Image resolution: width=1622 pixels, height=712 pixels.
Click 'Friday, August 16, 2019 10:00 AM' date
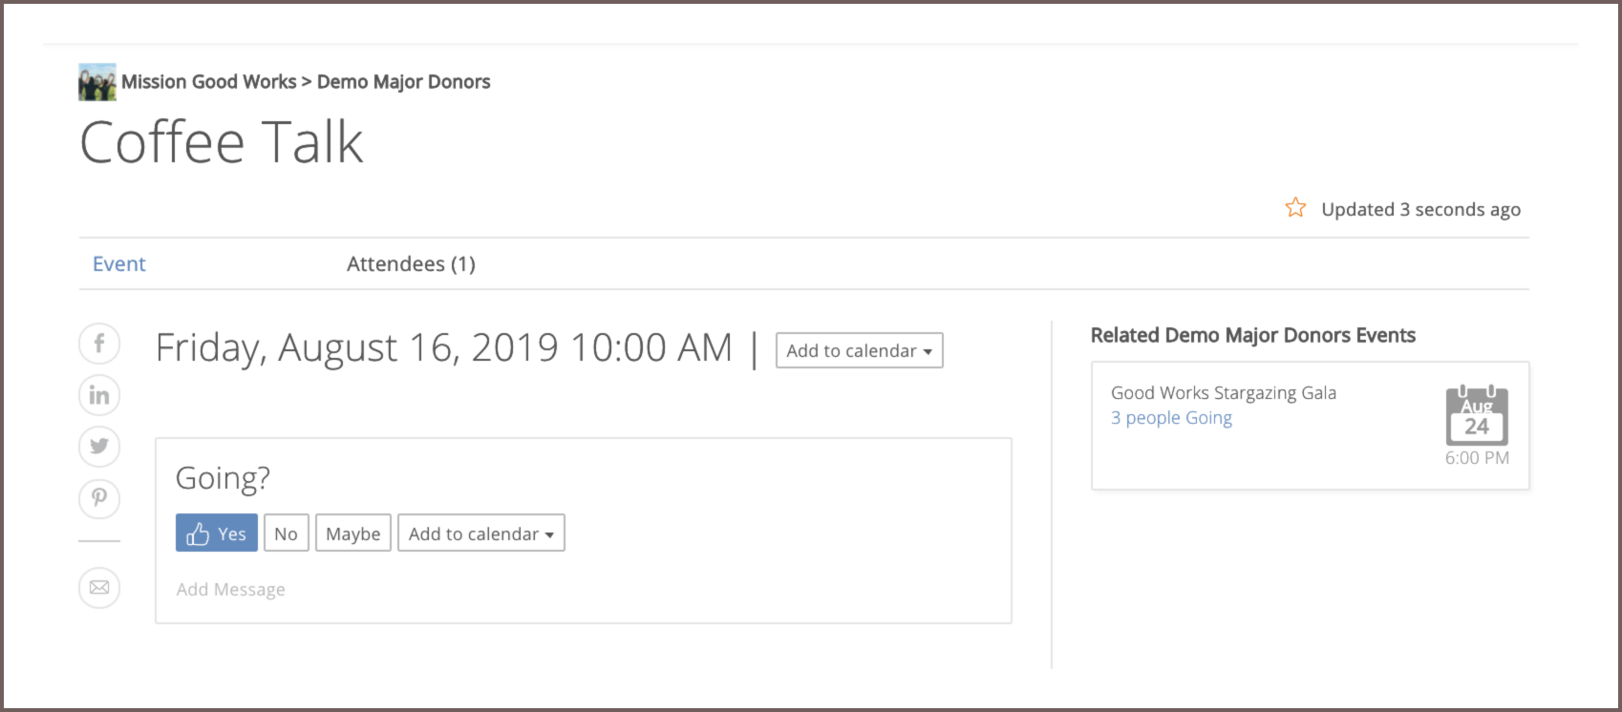(x=444, y=348)
